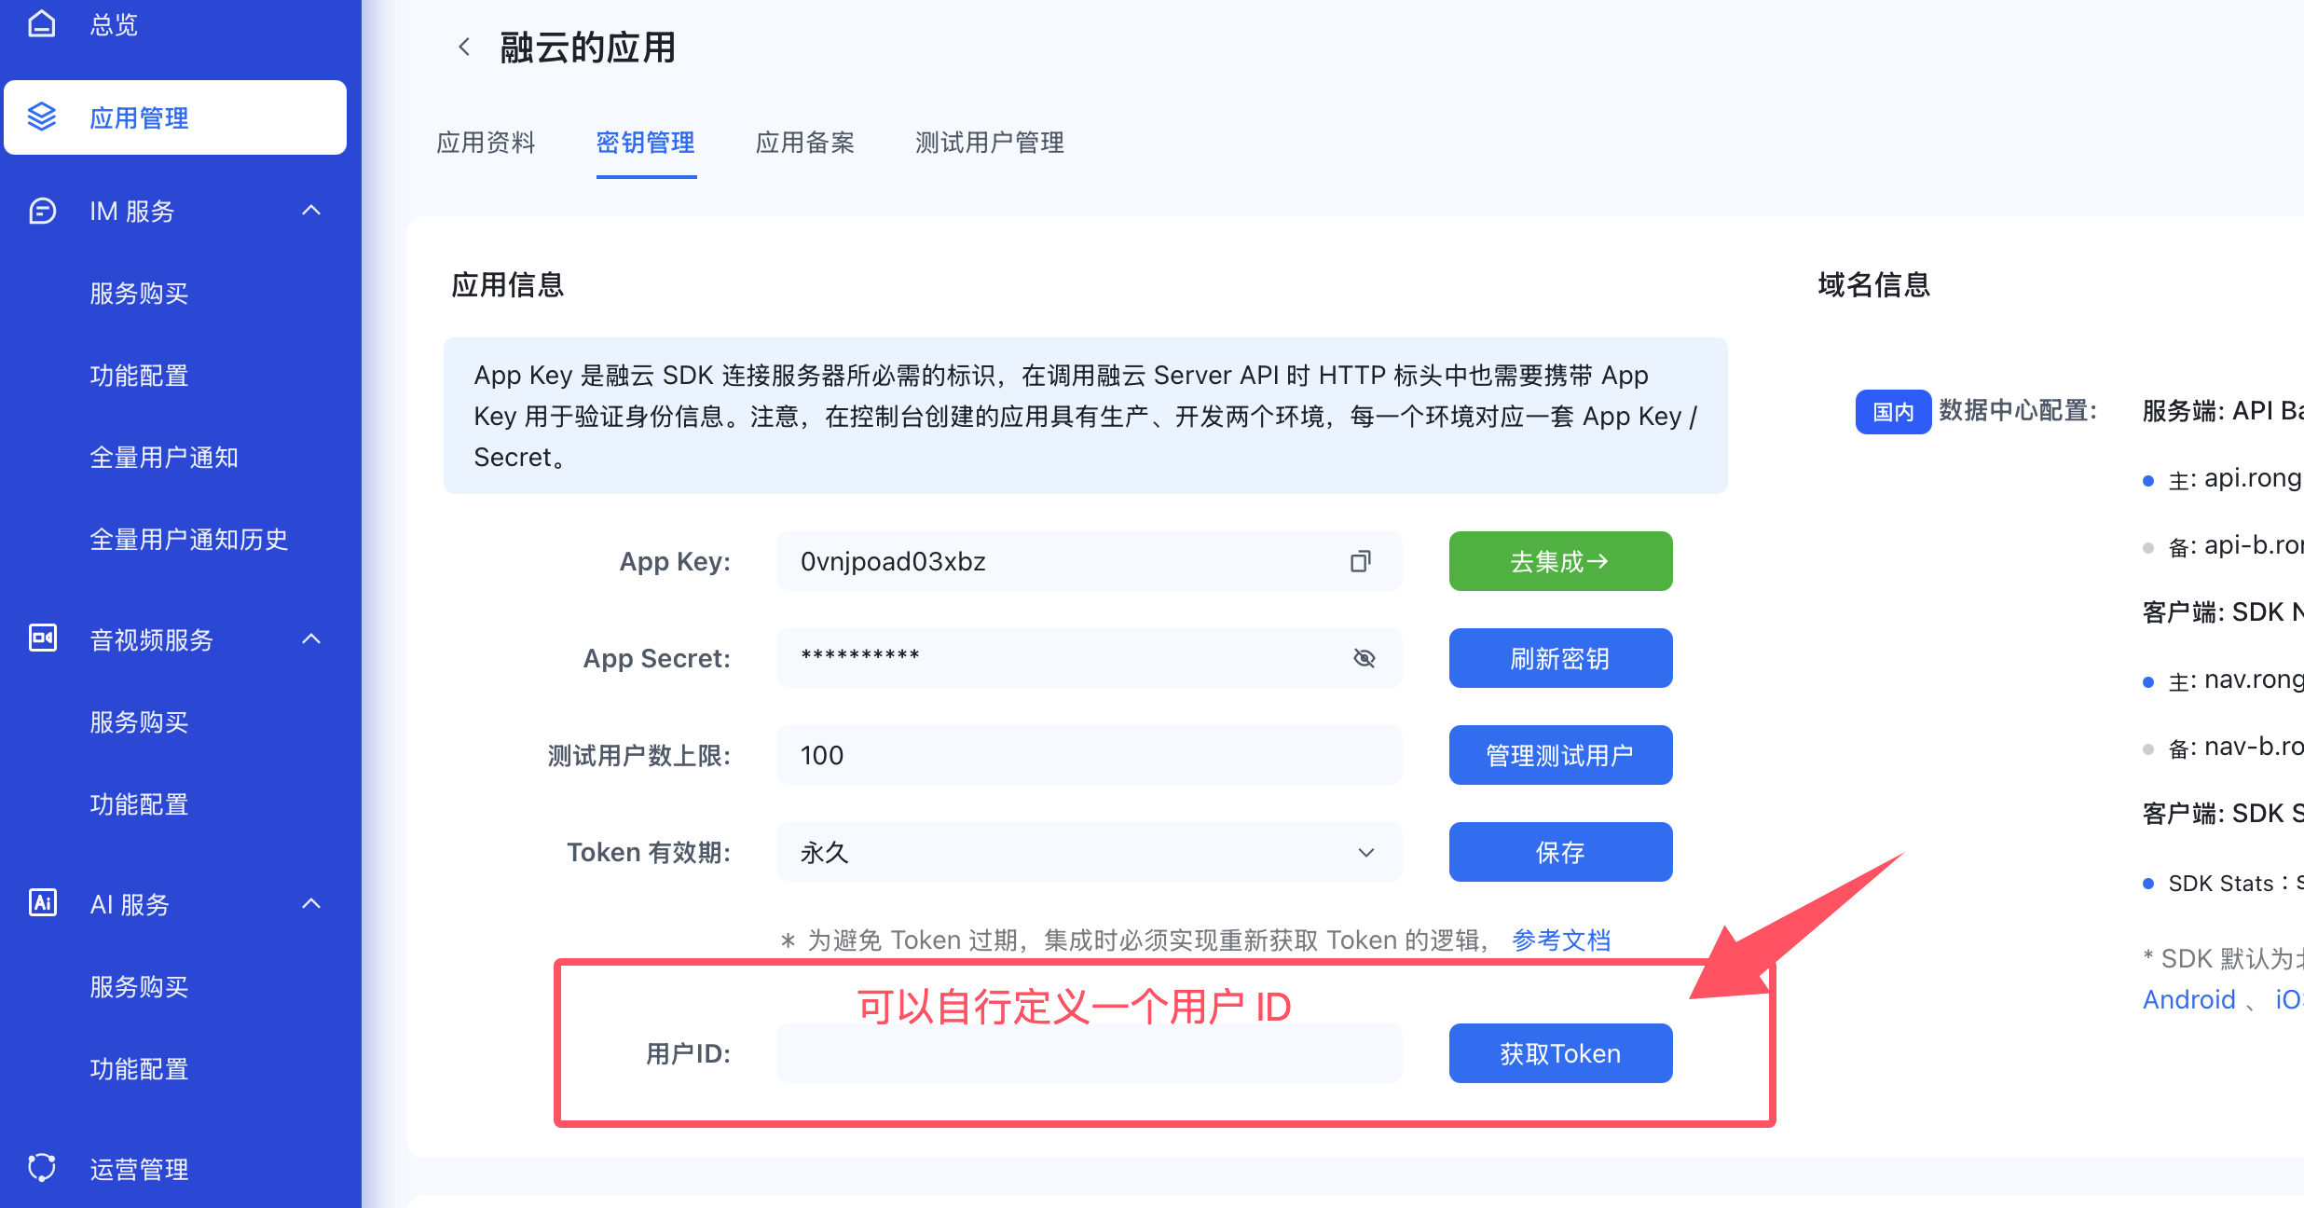The height and width of the screenshot is (1208, 2304).
Task: Switch to the 应用资料 tab
Action: (x=486, y=143)
